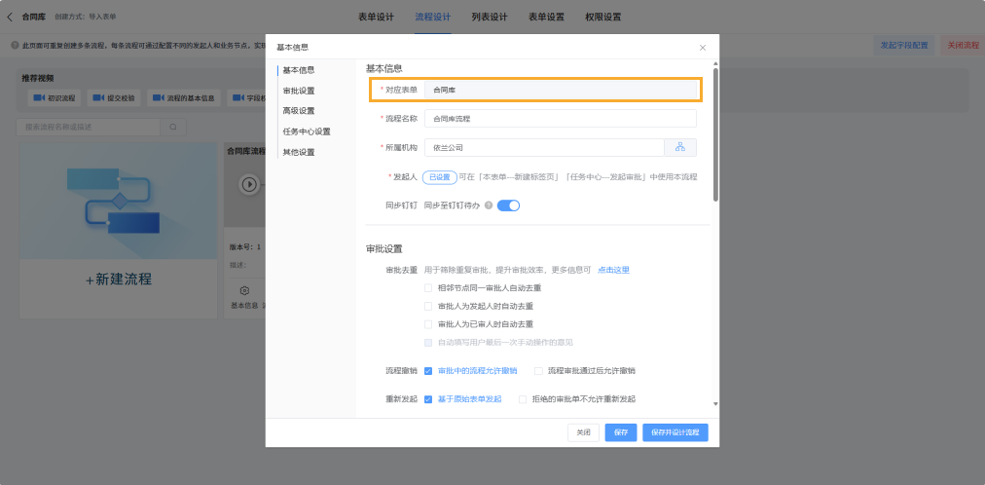Click the 版本号: 1 text on flow card

point(245,247)
